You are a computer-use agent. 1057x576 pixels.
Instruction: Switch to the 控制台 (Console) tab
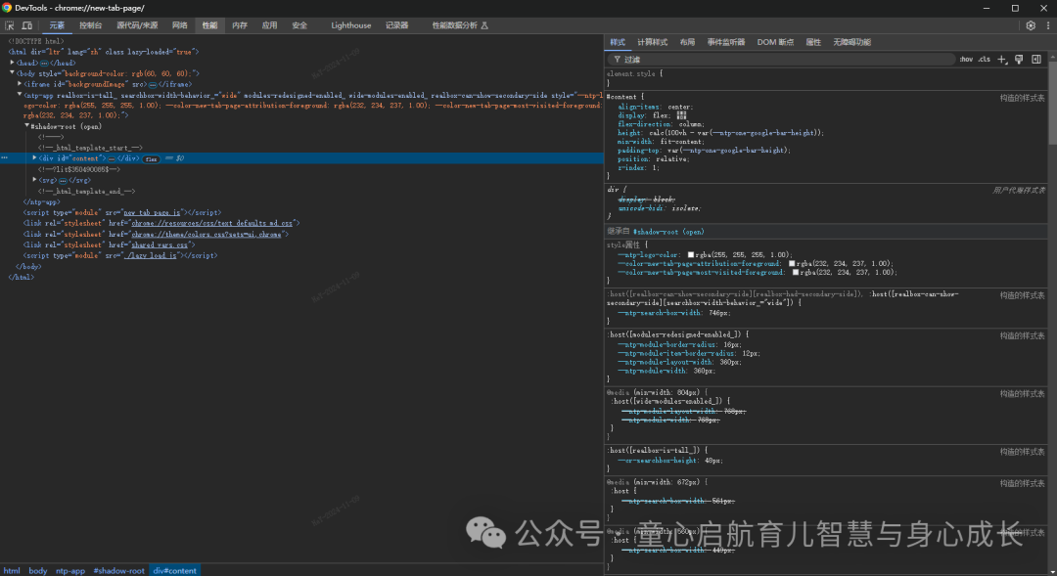click(x=91, y=25)
